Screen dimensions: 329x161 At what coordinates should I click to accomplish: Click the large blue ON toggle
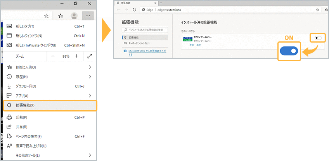coord(289,51)
